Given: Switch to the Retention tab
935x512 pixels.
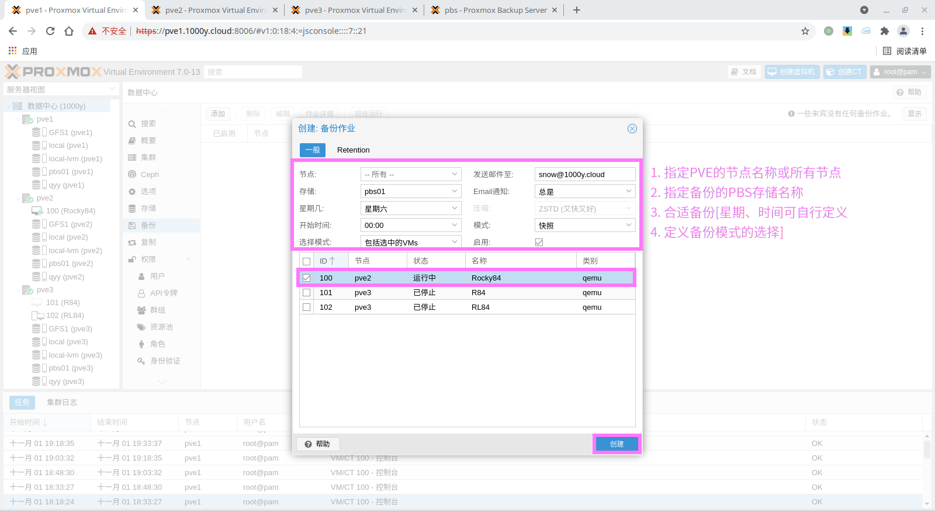Looking at the screenshot, I should click(353, 150).
